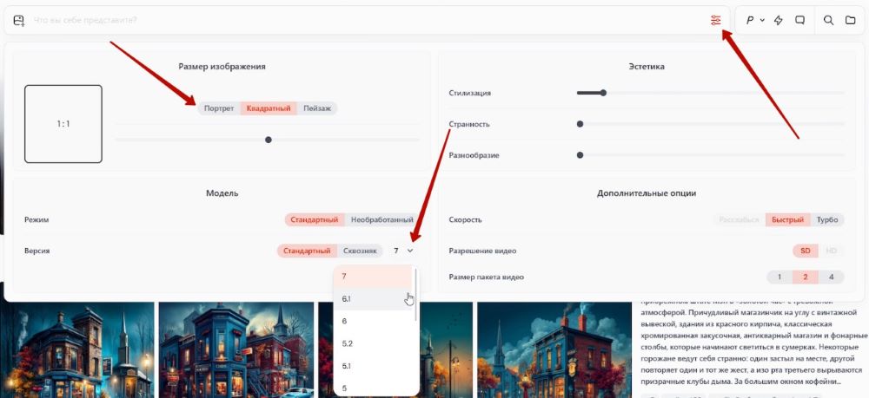The image size is (869, 398).
Task: Click the speech bubble icon
Action: point(800,20)
